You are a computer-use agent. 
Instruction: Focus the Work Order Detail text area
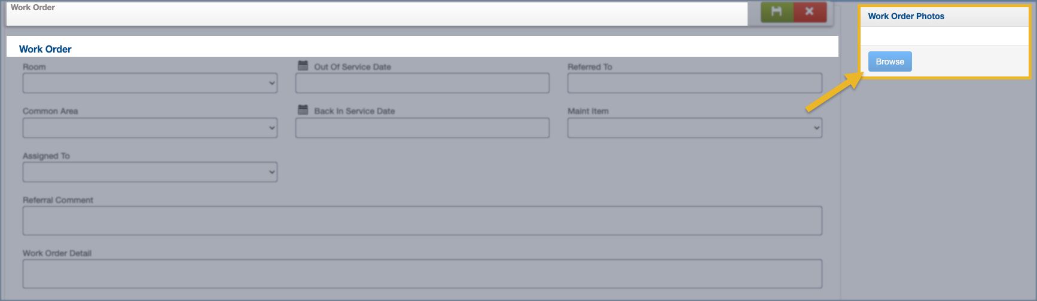pyautogui.click(x=422, y=274)
